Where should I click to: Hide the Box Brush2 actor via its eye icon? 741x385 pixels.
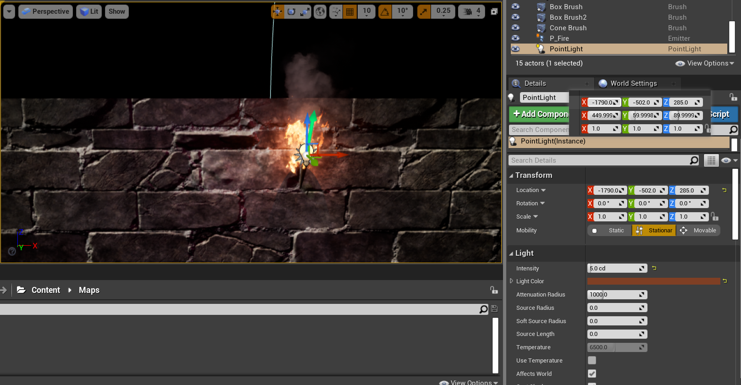(x=515, y=17)
